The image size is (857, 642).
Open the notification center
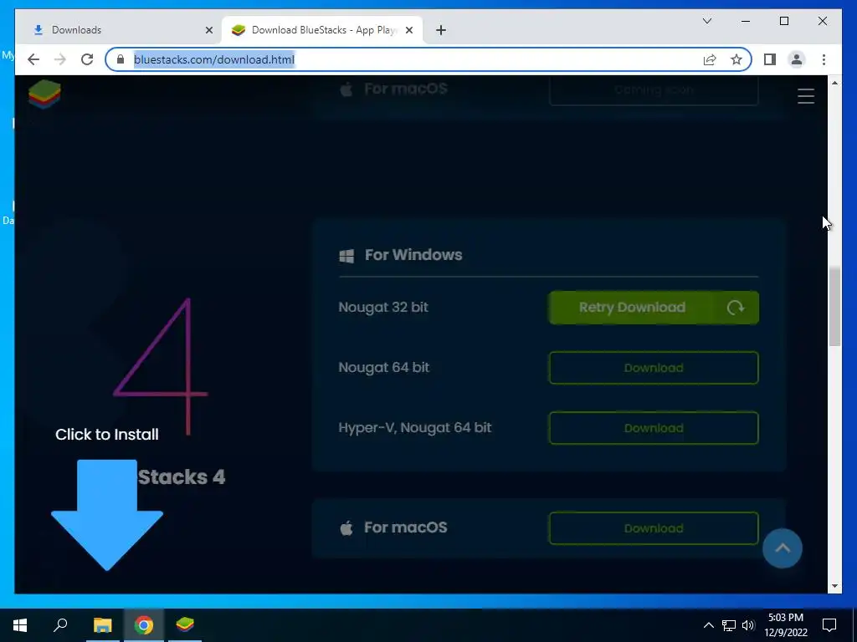click(x=829, y=625)
